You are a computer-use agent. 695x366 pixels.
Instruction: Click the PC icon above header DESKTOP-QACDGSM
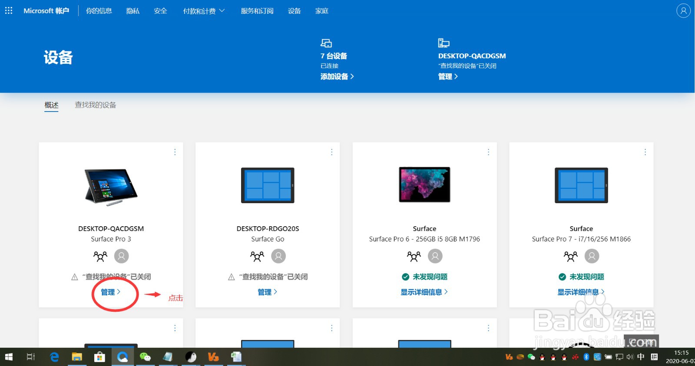[443, 43]
